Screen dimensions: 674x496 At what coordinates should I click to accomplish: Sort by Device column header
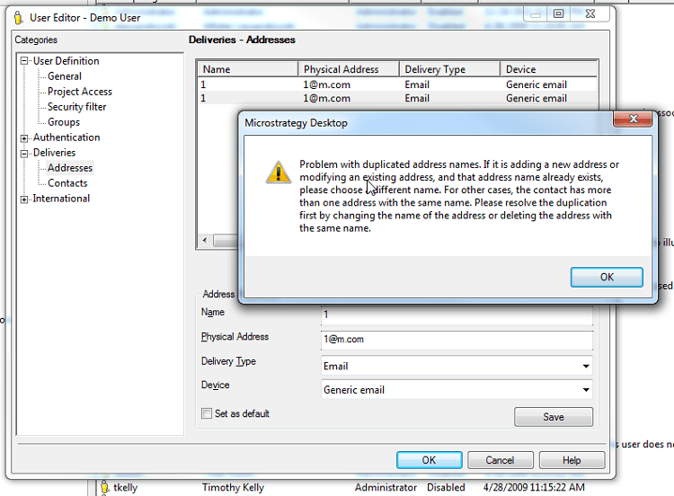pos(548,69)
